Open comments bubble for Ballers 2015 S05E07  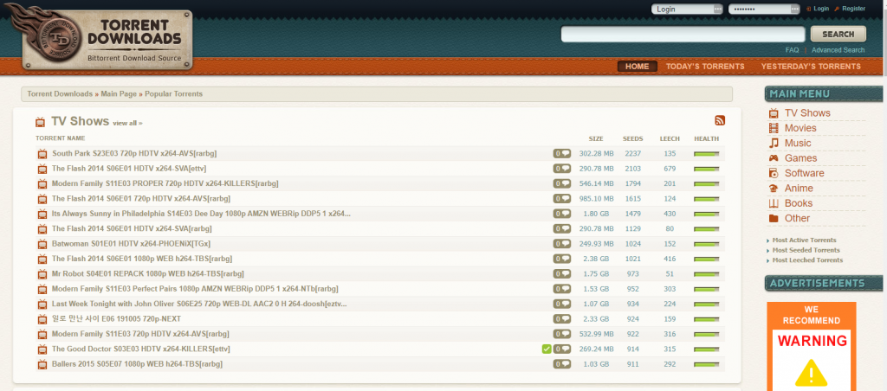(x=561, y=364)
